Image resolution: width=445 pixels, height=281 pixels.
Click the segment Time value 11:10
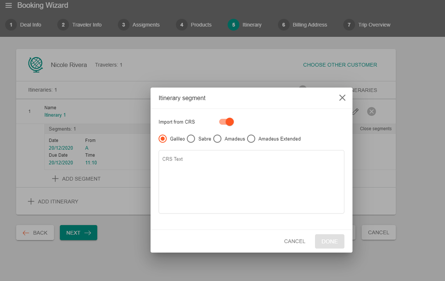91,163
